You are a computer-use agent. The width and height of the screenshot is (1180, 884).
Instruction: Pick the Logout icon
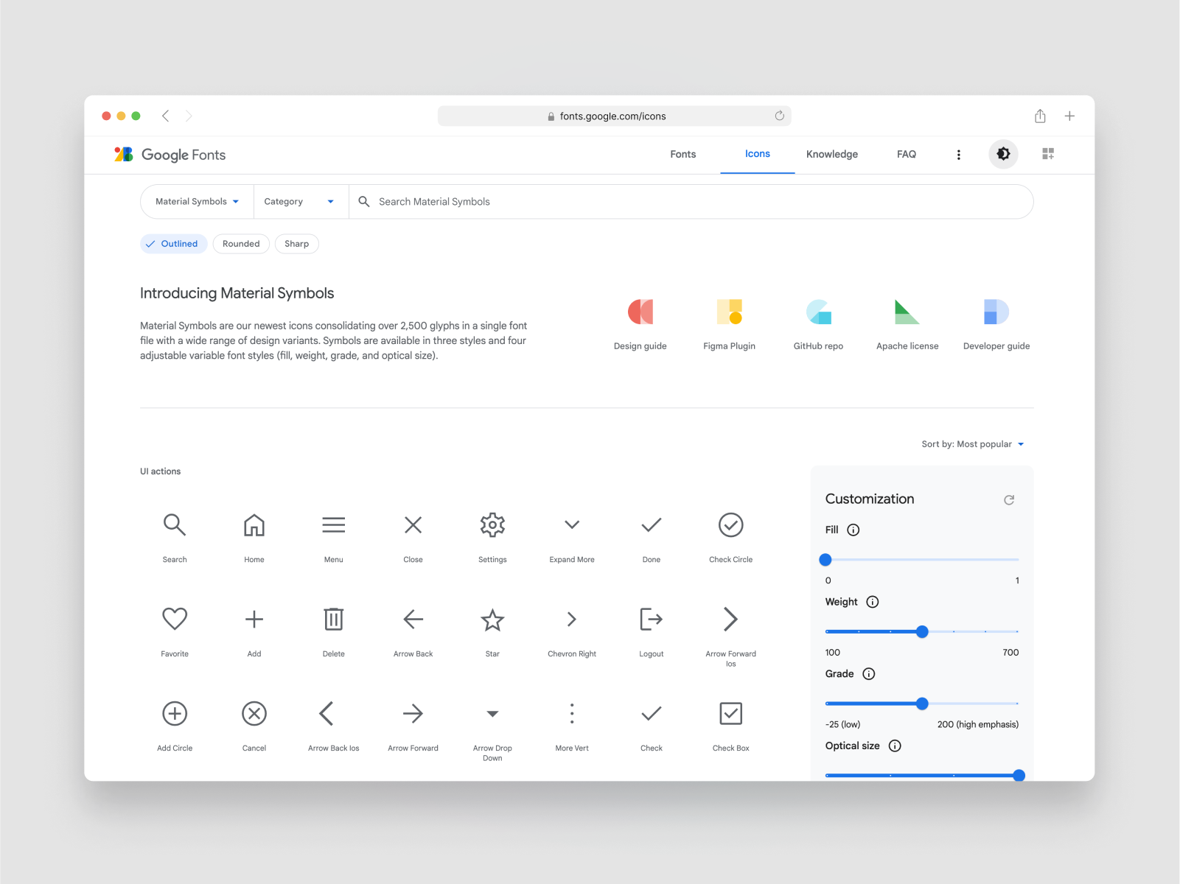[x=652, y=619]
